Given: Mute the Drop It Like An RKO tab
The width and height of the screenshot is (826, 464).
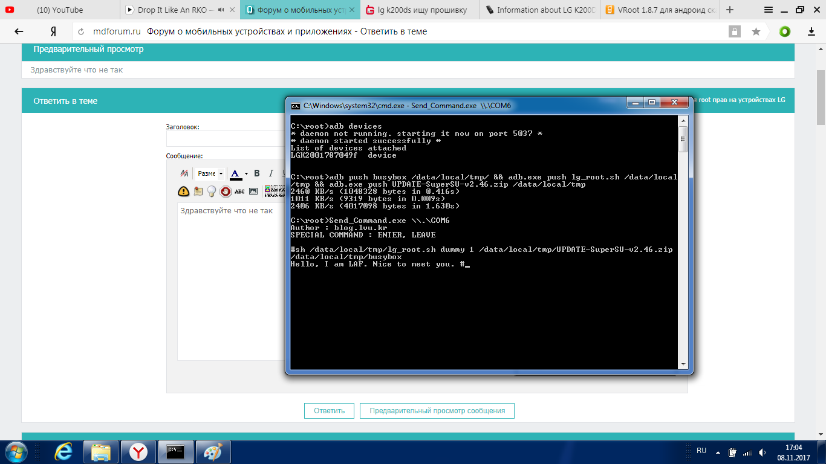Looking at the screenshot, I should pyautogui.click(x=221, y=10).
